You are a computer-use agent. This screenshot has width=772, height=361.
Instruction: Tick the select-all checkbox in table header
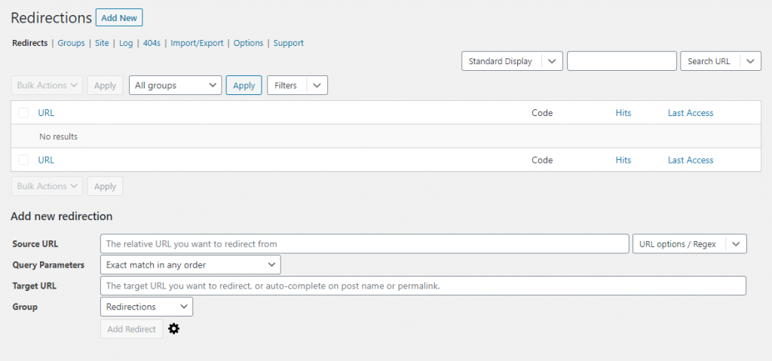[23, 113]
